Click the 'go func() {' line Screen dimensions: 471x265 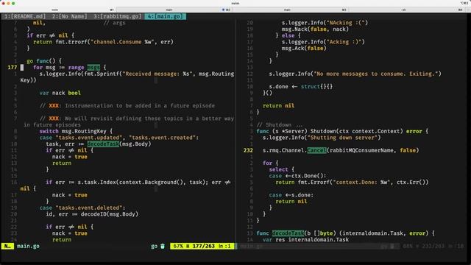click(x=44, y=61)
